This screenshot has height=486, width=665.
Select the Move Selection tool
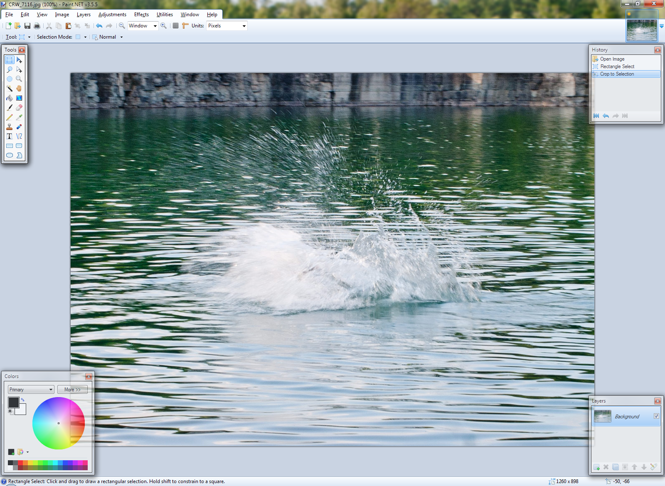(19, 69)
